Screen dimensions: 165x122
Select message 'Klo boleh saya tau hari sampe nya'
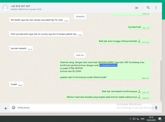pos(39,20)
